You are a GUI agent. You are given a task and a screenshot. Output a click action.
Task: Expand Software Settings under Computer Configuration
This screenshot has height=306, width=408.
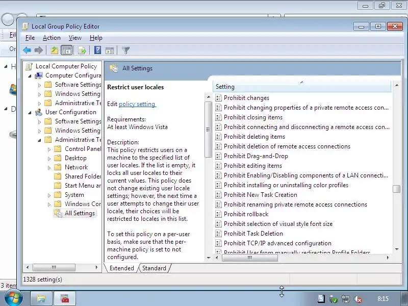click(39, 85)
